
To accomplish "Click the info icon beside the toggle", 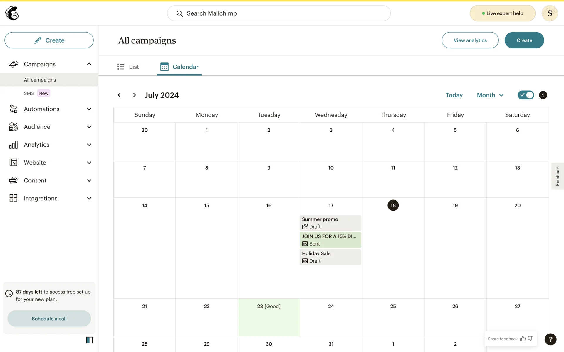I will point(543,95).
